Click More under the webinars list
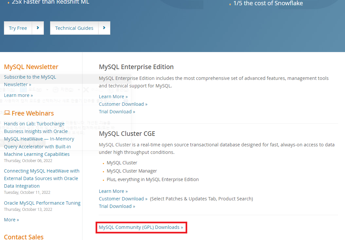Viewport: 345px width, 240px height. coord(11,219)
